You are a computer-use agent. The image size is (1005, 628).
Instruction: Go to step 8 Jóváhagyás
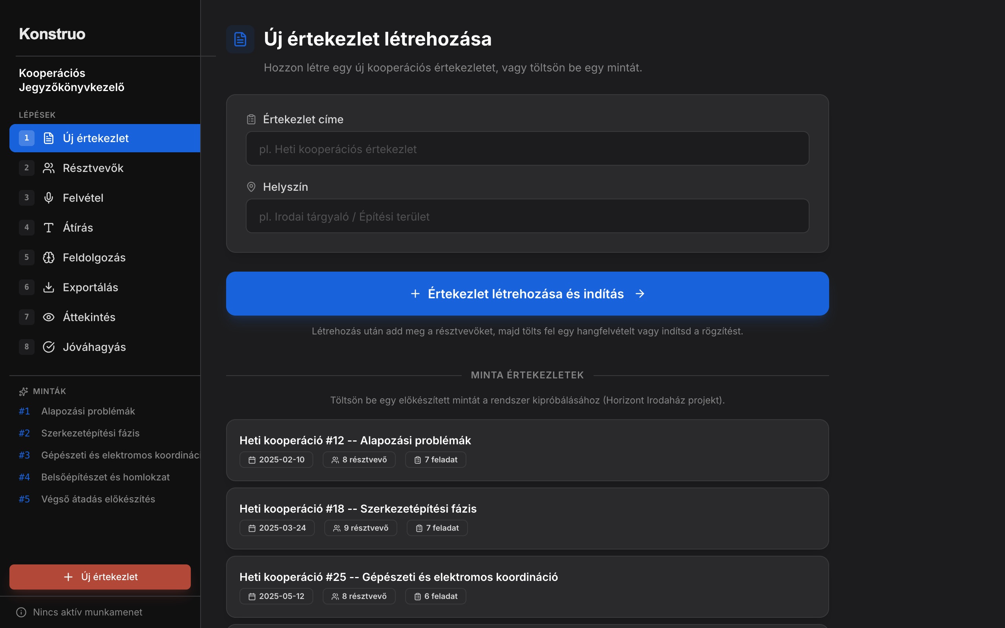click(105, 347)
